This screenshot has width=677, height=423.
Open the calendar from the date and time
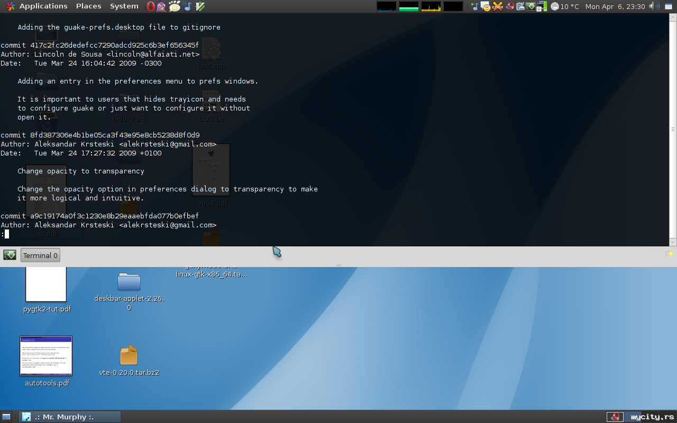pyautogui.click(x=615, y=6)
